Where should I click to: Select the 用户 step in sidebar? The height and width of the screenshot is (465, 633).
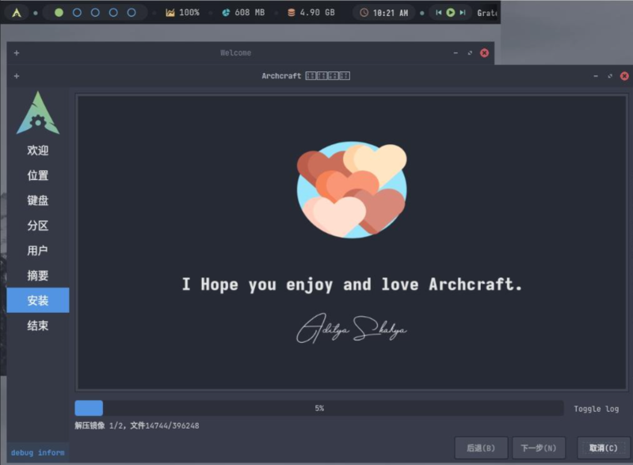(38, 250)
